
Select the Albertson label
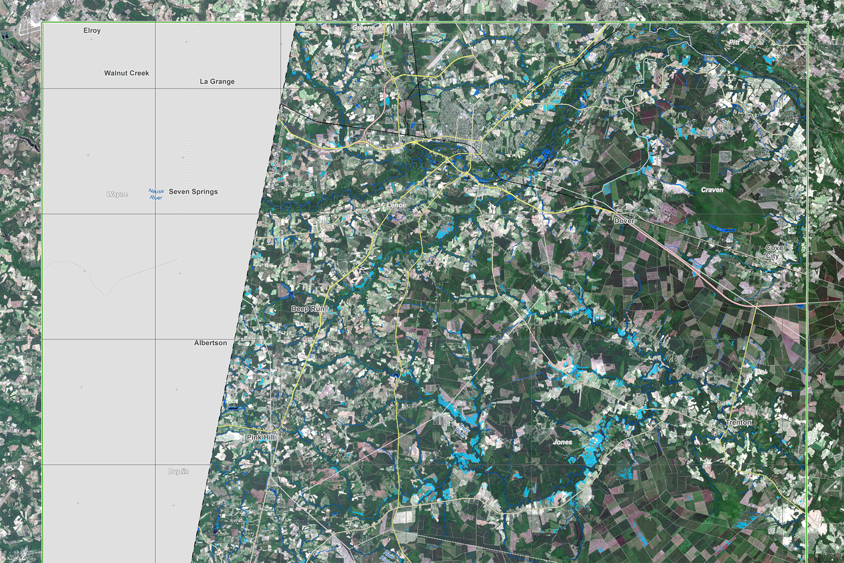[x=209, y=343]
